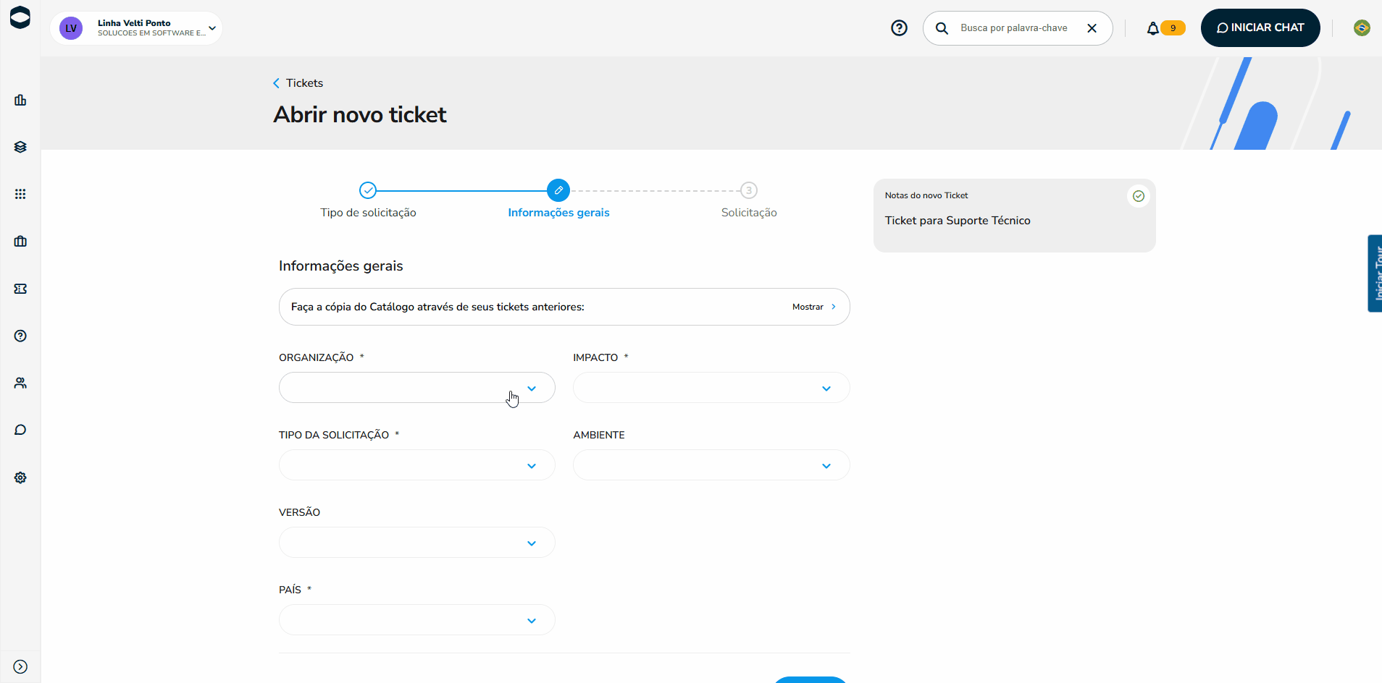1382x683 pixels.
Task: Open the apps grid icon in sidebar
Action: (20, 194)
